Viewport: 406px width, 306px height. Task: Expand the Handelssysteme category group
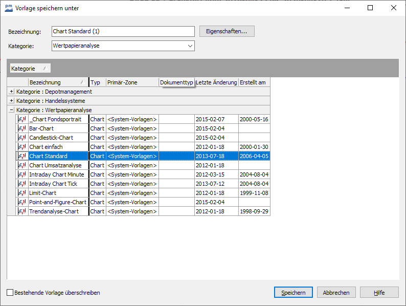(x=12, y=101)
